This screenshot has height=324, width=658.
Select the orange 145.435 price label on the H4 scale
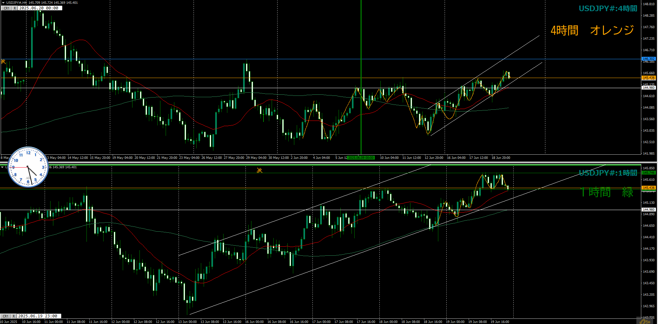(649, 78)
